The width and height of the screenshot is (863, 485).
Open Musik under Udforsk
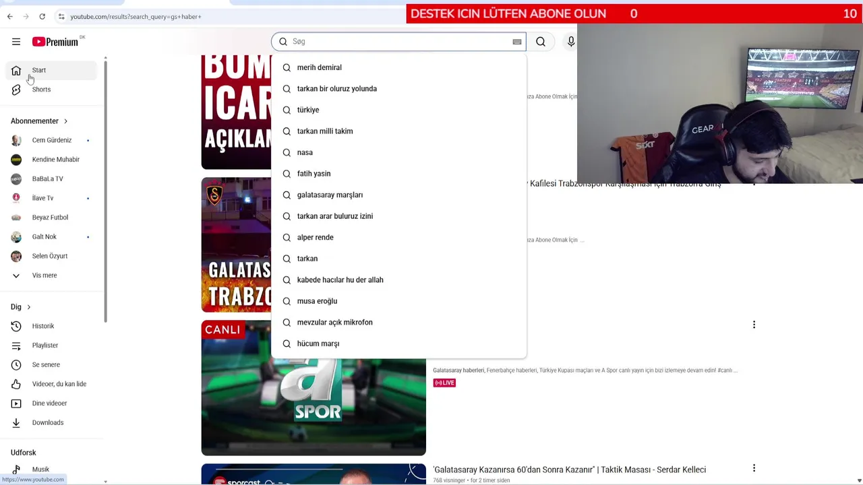point(51,470)
